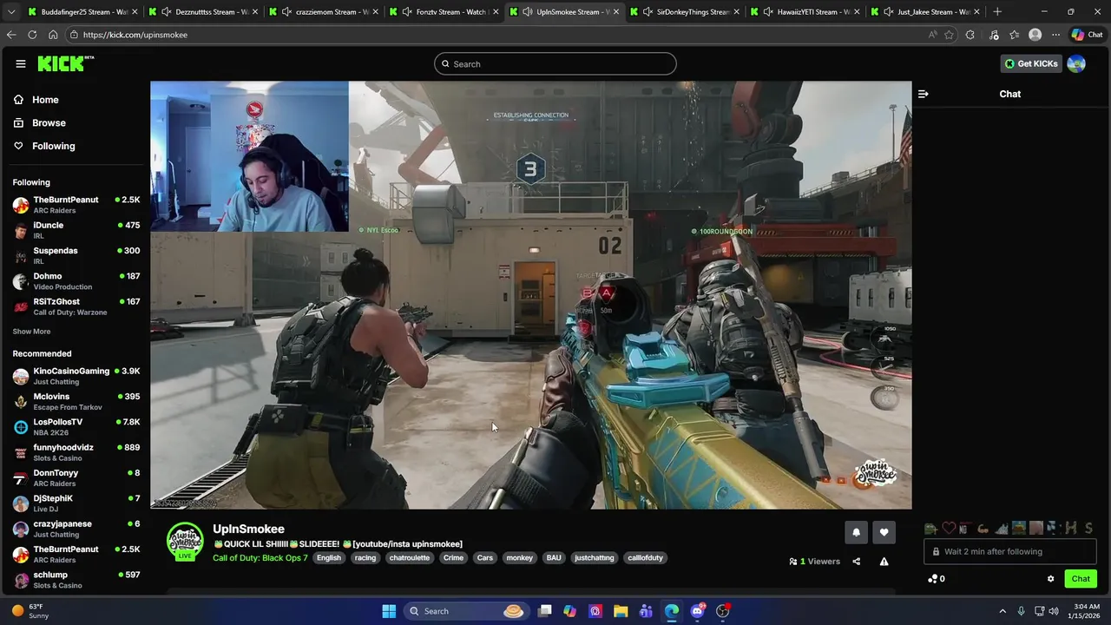The width and height of the screenshot is (1111, 625).
Task: Follow the channel with heart button
Action: pyautogui.click(x=884, y=532)
